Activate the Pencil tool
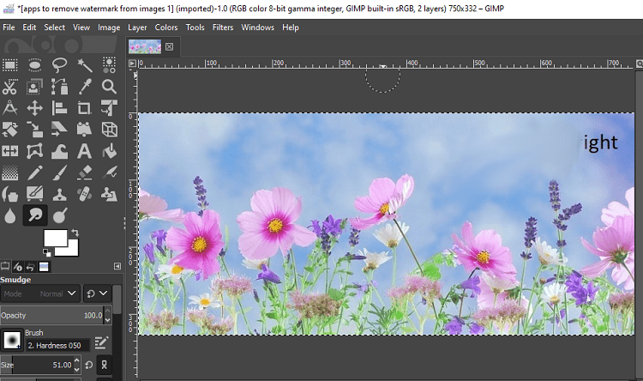This screenshot has width=643, height=381. coord(35,172)
